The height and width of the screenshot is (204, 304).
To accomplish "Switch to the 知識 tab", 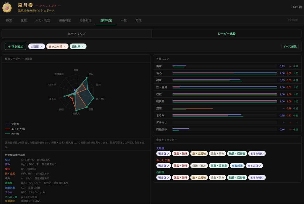I will pos(139,20).
